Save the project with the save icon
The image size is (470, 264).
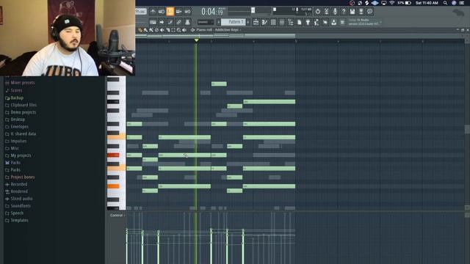click(352, 12)
